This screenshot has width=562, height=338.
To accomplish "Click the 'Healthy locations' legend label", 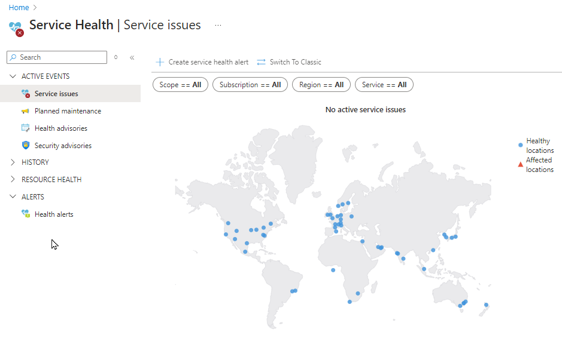I will tap(540, 146).
